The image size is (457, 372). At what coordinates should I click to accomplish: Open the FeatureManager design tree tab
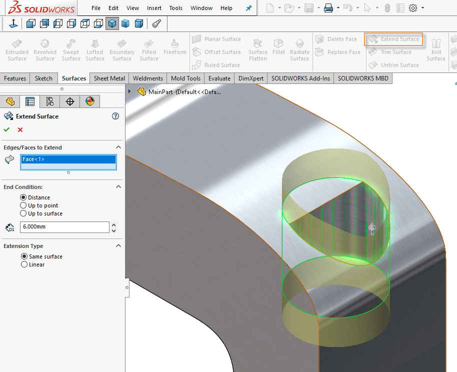[10, 101]
